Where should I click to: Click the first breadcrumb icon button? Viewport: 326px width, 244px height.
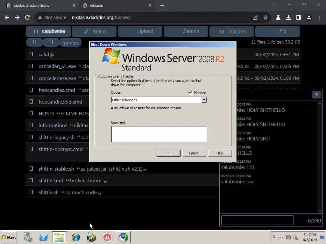(34, 43)
